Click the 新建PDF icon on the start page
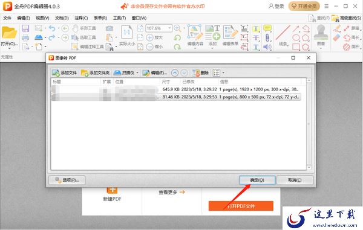 click(112, 194)
